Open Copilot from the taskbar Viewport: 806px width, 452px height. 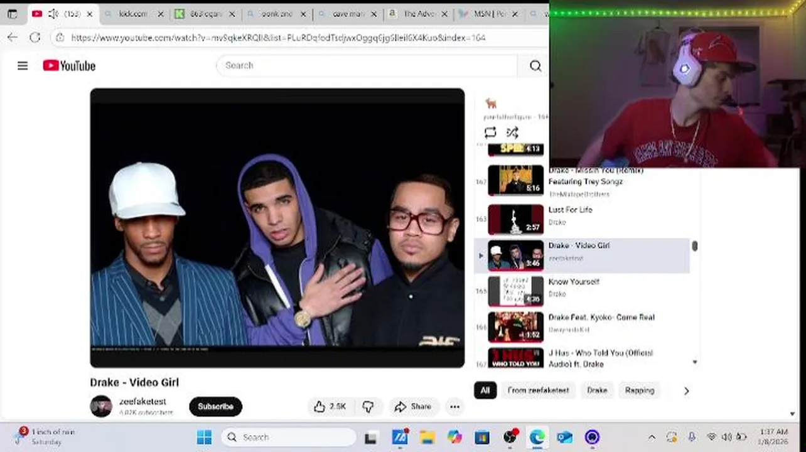tap(454, 438)
